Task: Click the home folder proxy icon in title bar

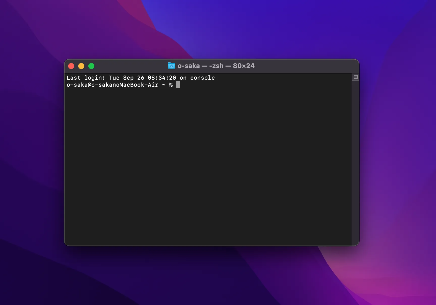Action: (x=172, y=66)
